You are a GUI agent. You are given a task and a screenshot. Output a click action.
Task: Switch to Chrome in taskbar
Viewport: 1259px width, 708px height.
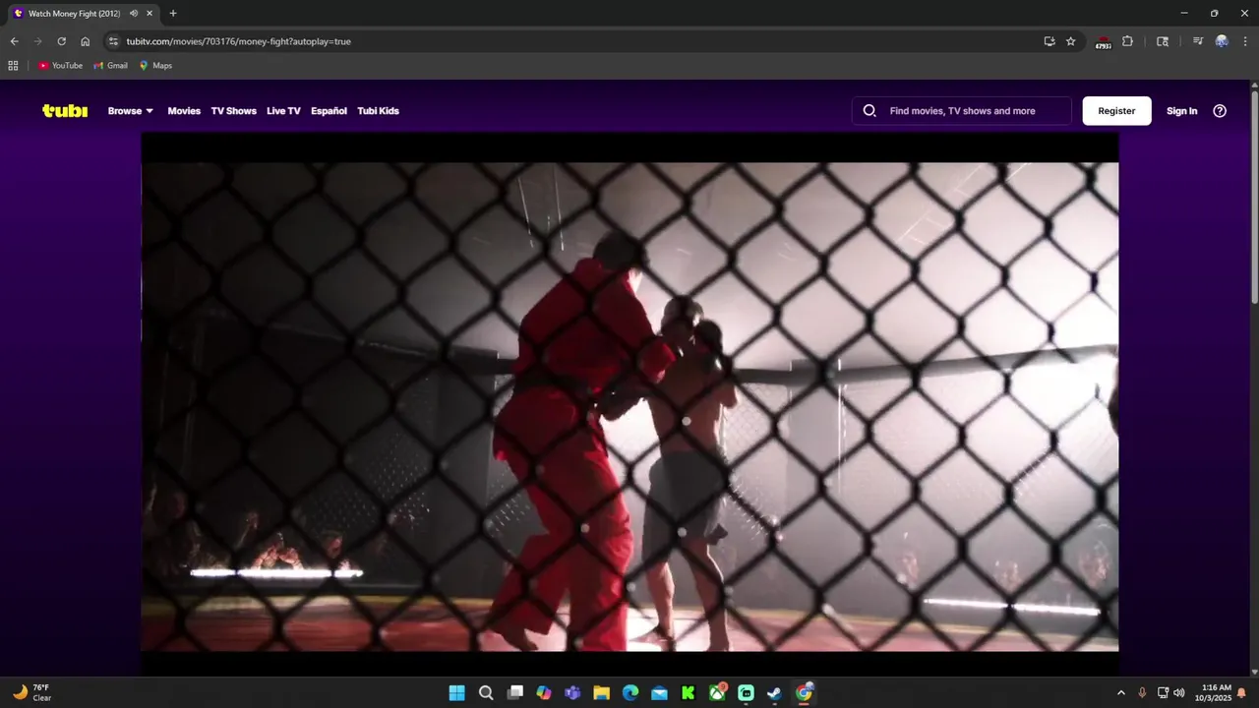[x=804, y=692]
